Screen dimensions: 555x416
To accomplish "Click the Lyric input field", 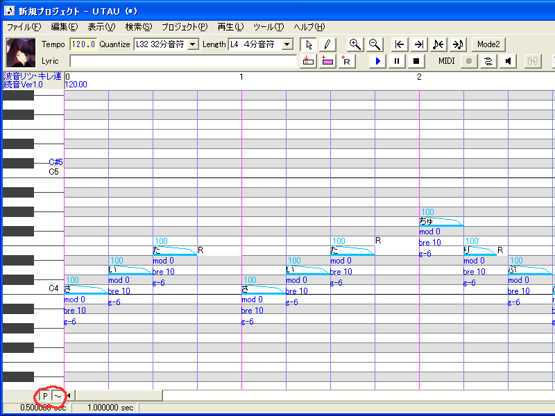I will coord(183,61).
